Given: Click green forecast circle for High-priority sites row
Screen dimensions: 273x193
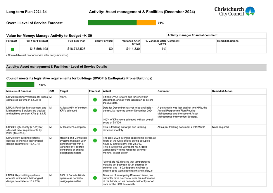Looking at the screenshot, I should (x=95, y=130).
